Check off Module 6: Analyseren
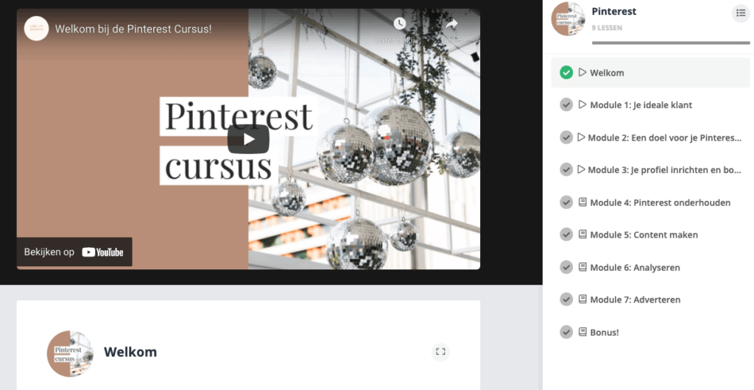Viewport: 754px width, 390px height. (x=566, y=267)
